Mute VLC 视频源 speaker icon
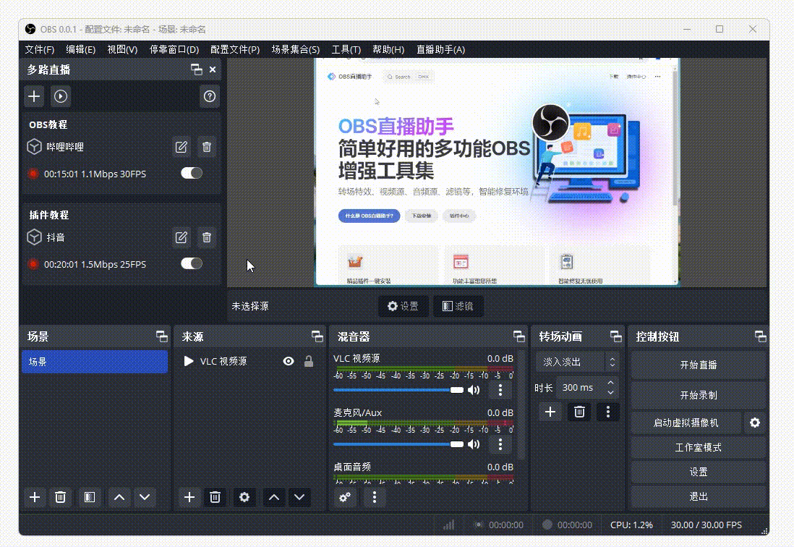 (474, 390)
